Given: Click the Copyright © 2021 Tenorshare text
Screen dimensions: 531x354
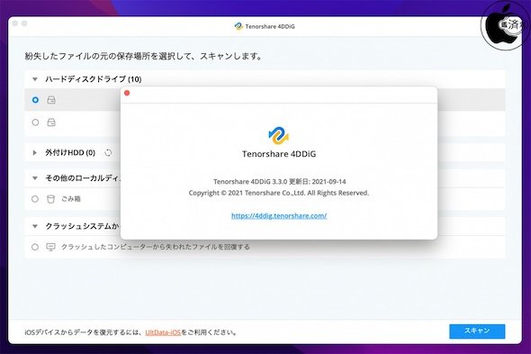Looking at the screenshot, I should [x=279, y=193].
